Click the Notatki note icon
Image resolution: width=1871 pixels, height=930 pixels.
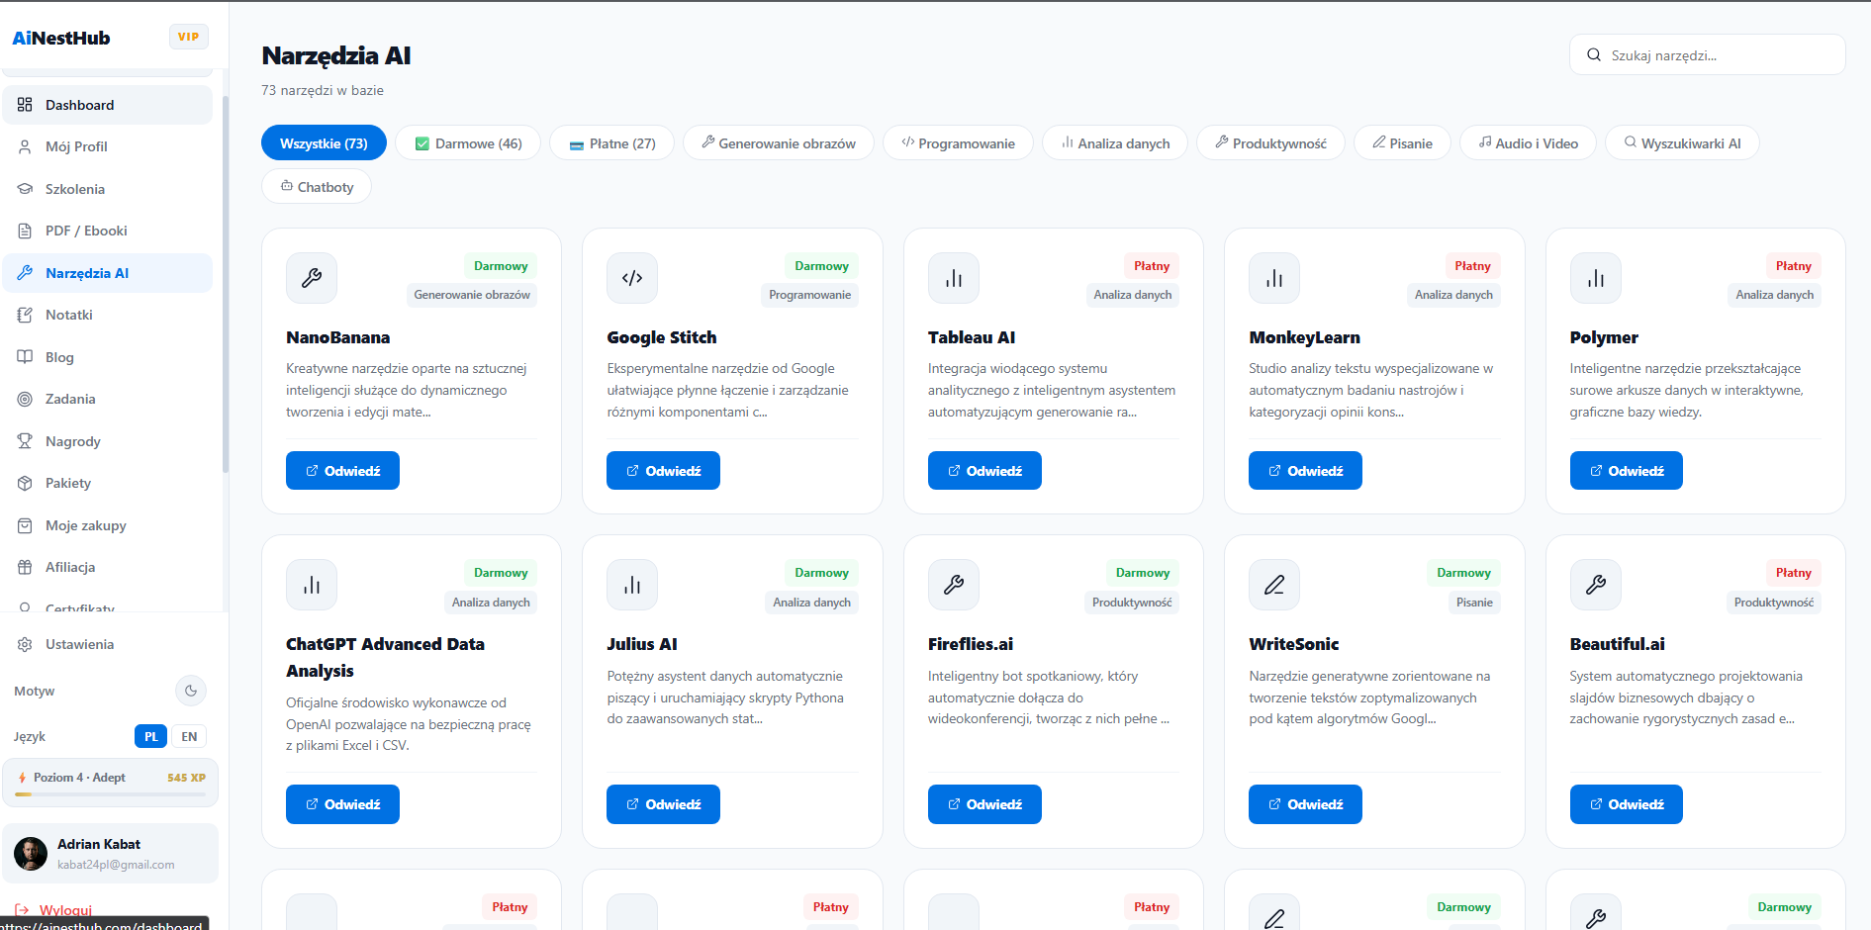click(25, 315)
